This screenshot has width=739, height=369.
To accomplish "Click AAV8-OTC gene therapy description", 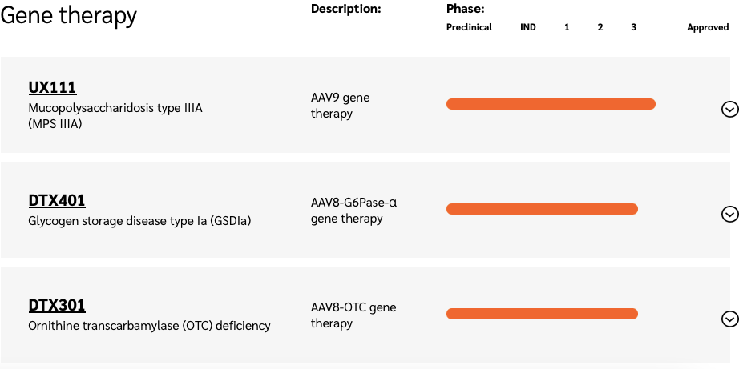I will pyautogui.click(x=353, y=315).
